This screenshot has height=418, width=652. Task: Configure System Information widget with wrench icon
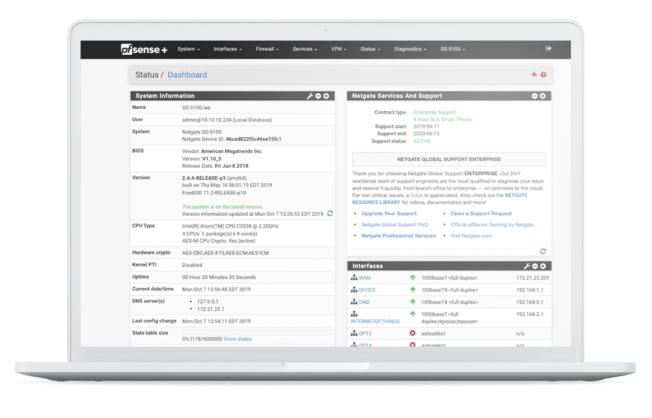310,96
